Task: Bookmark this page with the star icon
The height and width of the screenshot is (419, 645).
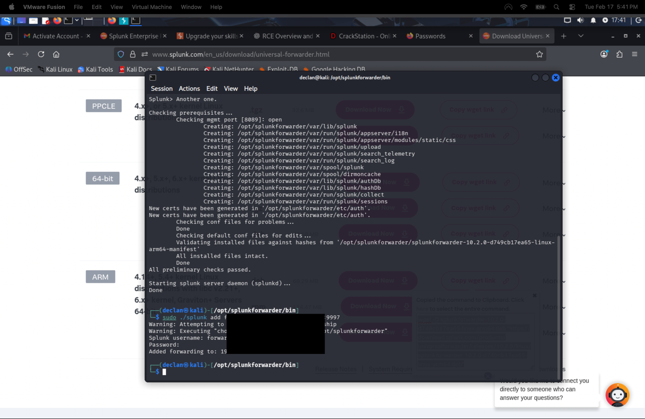Action: coord(539,54)
